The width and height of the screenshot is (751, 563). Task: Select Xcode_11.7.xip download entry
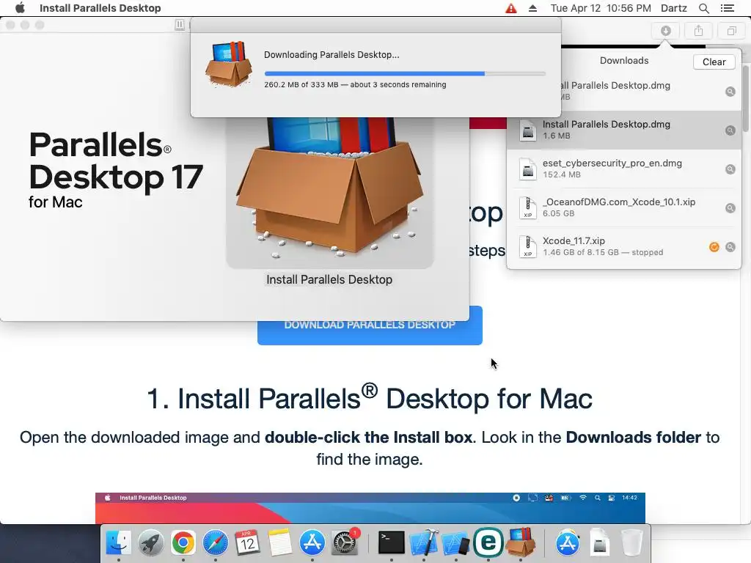[624, 246]
